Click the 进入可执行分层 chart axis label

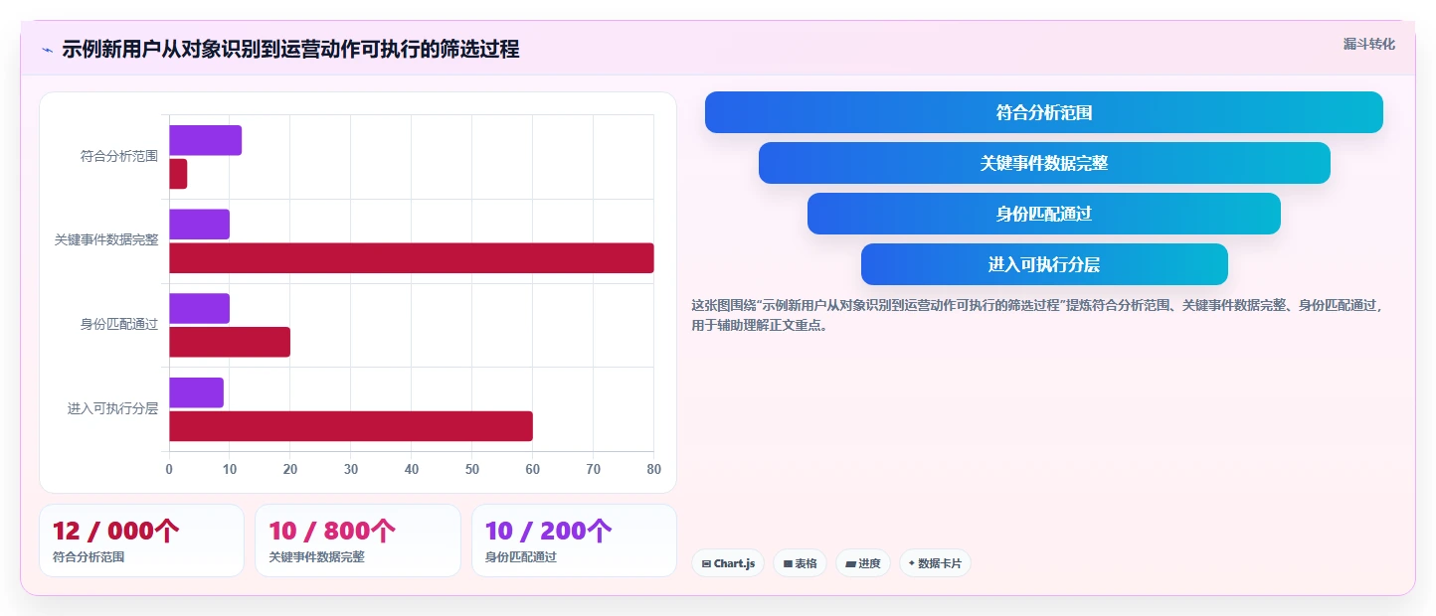[112, 408]
